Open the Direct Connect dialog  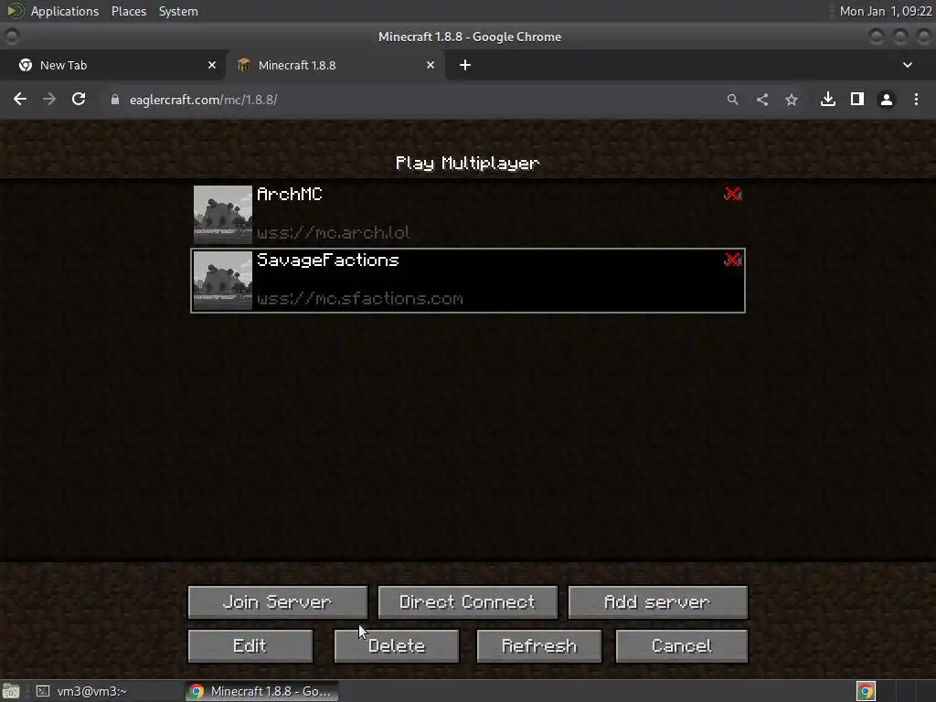[x=467, y=601]
